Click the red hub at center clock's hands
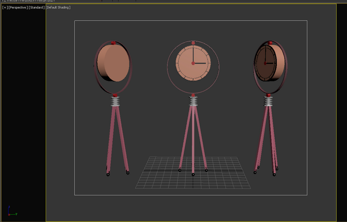The image size is (347, 222). [193, 63]
